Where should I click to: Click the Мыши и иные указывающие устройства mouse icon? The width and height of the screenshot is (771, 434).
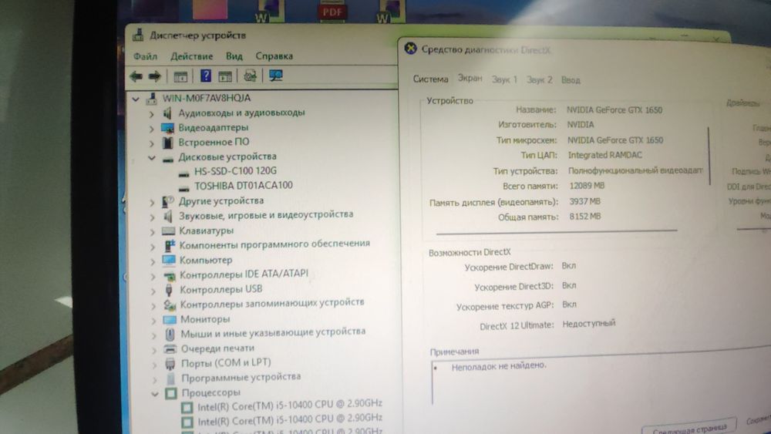pos(170,335)
